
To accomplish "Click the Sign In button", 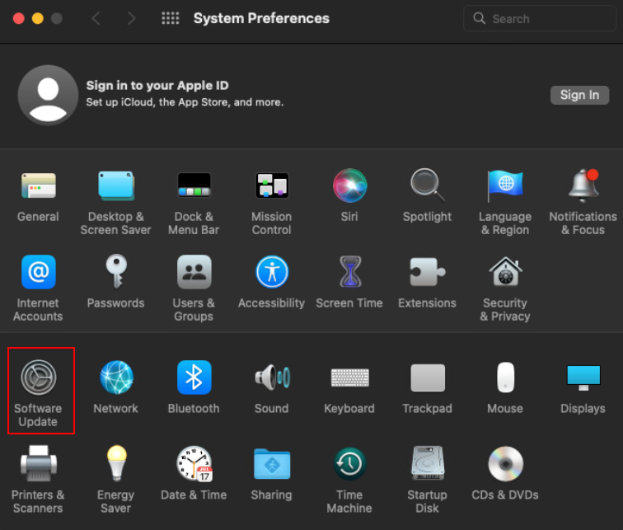I will point(579,95).
